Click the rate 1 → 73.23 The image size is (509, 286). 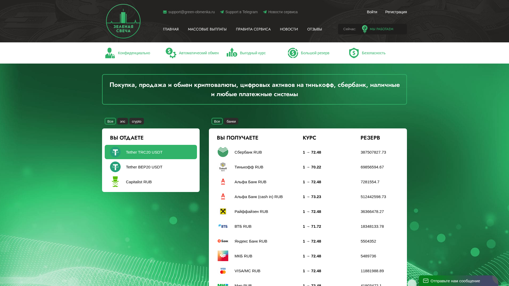click(x=312, y=197)
